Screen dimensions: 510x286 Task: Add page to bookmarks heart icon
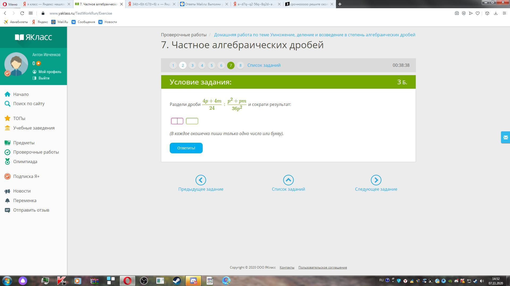point(477,13)
